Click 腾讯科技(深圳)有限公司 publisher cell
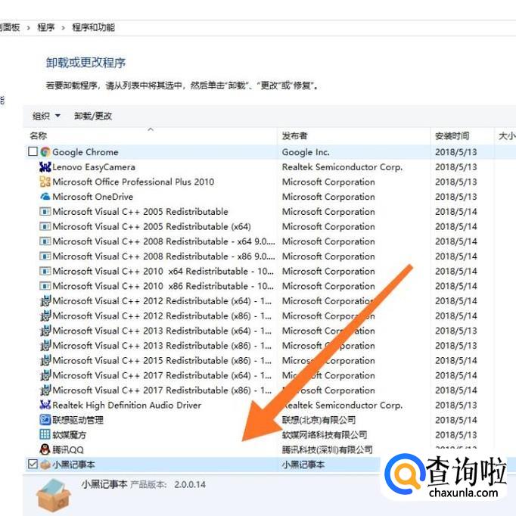 tap(327, 449)
